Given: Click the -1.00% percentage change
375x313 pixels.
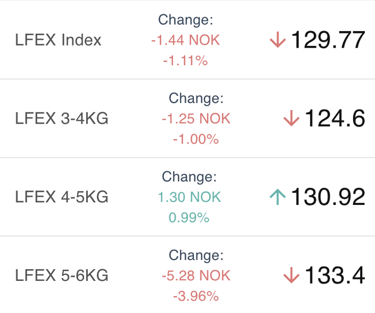Looking at the screenshot, I should 196,139.
